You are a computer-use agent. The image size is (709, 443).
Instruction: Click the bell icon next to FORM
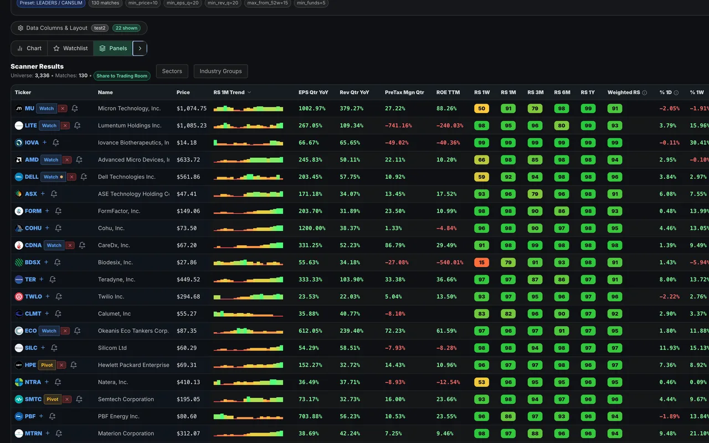(58, 211)
